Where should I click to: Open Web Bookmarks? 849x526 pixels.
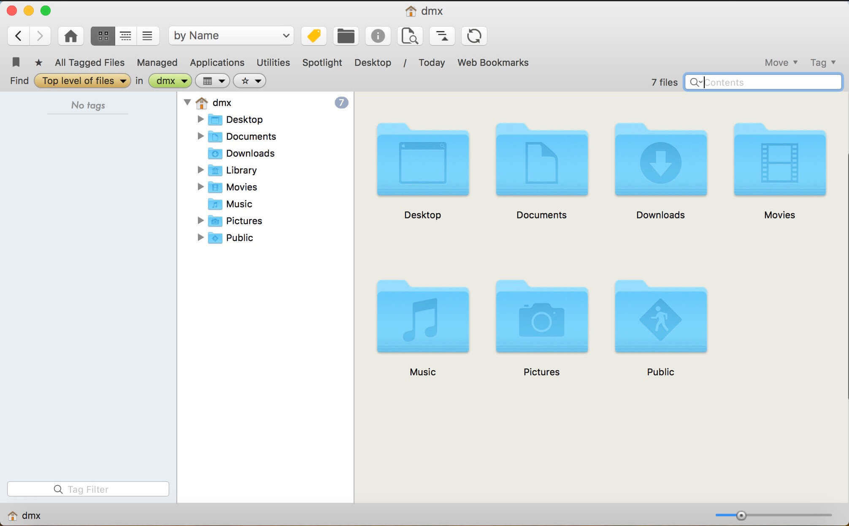[x=493, y=62]
